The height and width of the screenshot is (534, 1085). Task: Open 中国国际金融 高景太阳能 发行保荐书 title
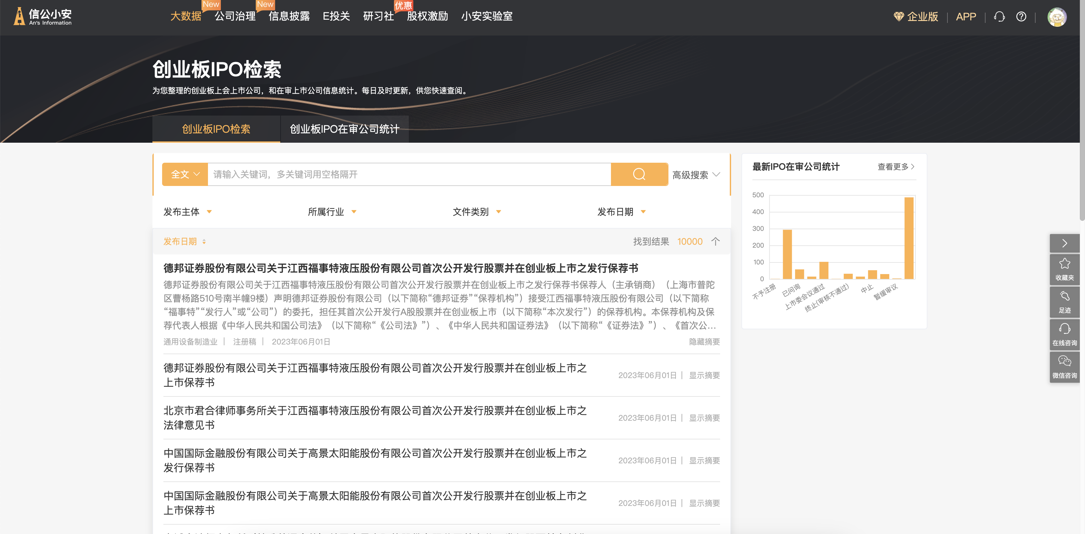pos(375,460)
